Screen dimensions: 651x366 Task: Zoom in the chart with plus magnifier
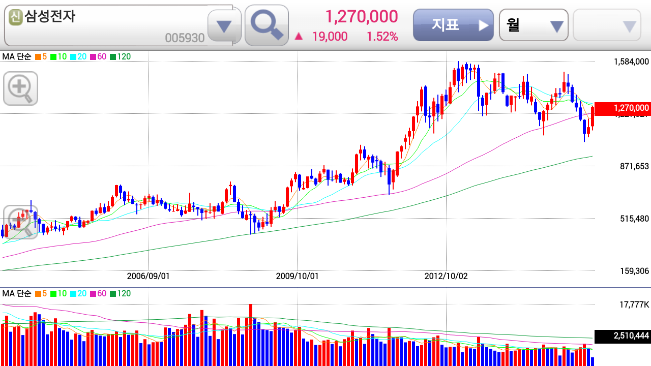20,88
